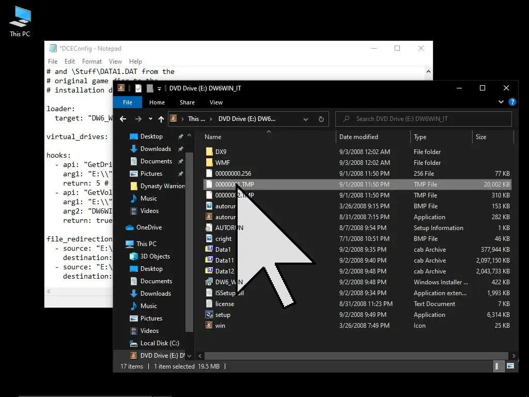529x397 pixels.
Task: Click file list horizontal scrollbar
Action: [x=356, y=356]
